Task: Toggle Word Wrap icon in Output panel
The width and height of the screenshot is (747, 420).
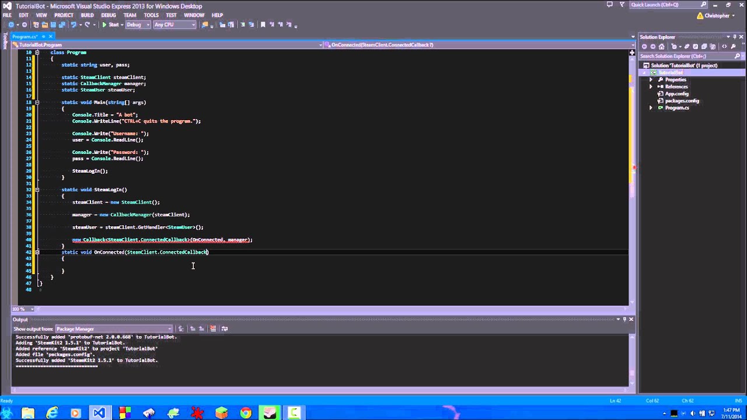Action: click(x=225, y=328)
